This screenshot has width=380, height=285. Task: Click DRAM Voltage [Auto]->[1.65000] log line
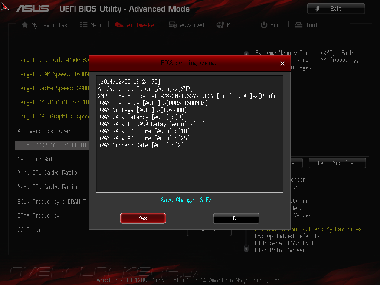tap(142, 110)
